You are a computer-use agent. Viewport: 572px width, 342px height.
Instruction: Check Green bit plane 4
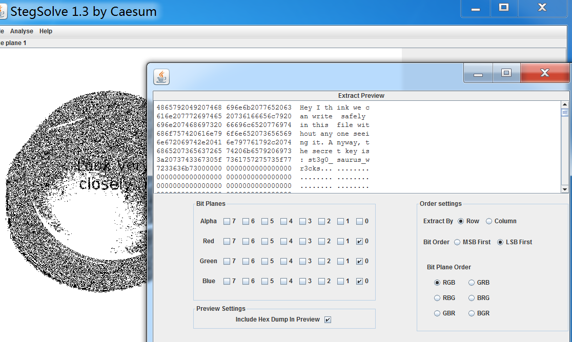[x=284, y=261]
